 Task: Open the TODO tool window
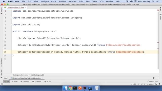pyautogui.click(x=15, y=81)
